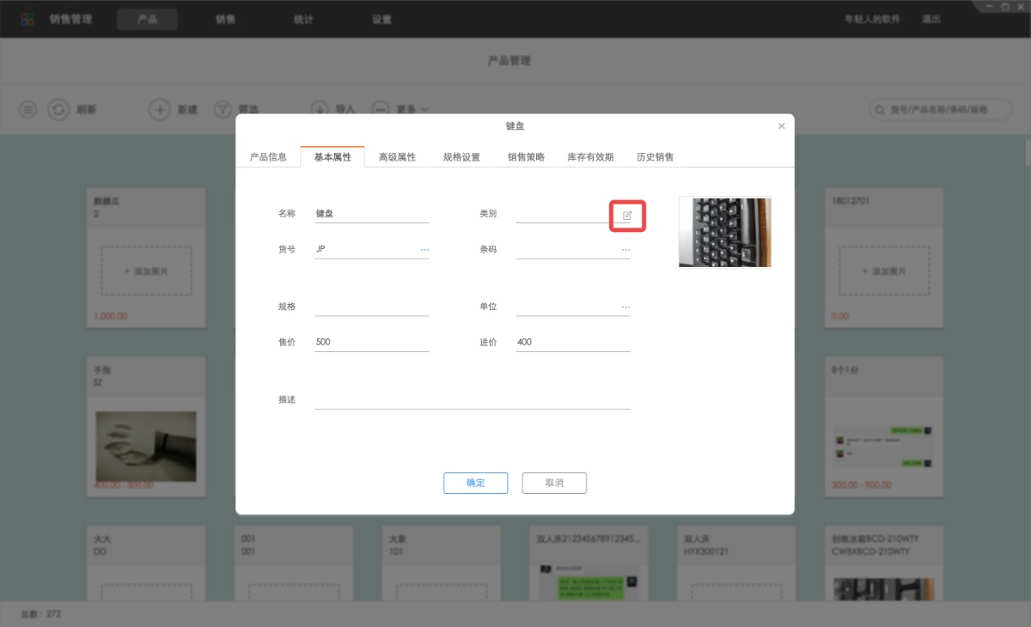Viewport: 1031px width, 627px height.
Task: Click the 新建 plus icon
Action: click(x=160, y=109)
